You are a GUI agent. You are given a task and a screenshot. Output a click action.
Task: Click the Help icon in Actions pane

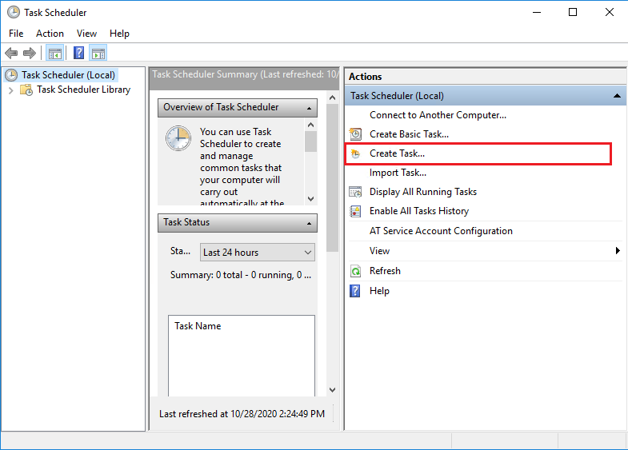point(355,291)
